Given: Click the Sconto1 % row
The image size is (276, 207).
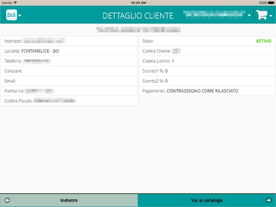Looking at the screenshot, I should pos(207,71).
